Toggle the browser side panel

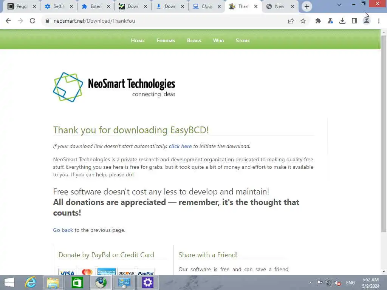354,21
